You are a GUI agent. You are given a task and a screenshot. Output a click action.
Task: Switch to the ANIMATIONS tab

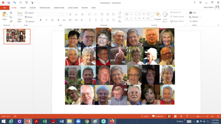(x=59, y=8)
